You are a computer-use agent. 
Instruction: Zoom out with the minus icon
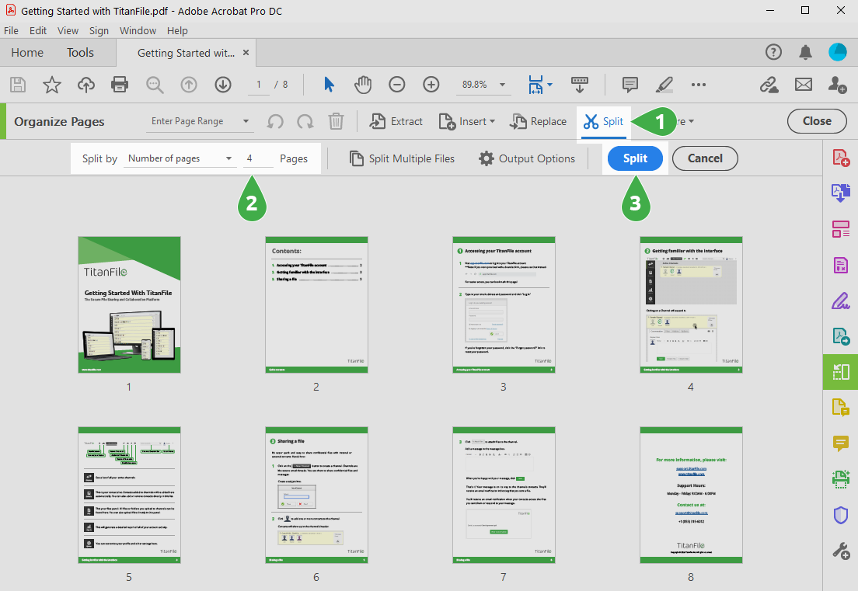pos(396,85)
